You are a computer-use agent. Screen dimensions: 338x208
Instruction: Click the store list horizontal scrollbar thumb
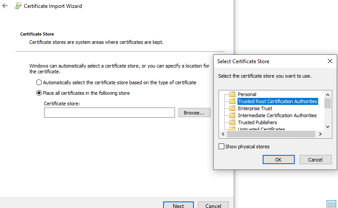[271, 134]
